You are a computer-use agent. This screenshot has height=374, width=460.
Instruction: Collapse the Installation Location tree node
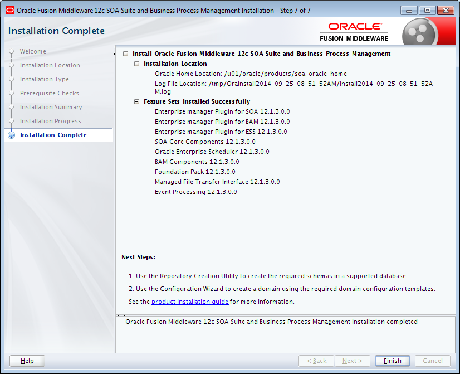pos(136,63)
